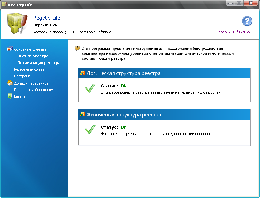Viewport: 260px width, 198px height.
Task: Choose Выйти to exit the program
Action: click(x=19, y=96)
